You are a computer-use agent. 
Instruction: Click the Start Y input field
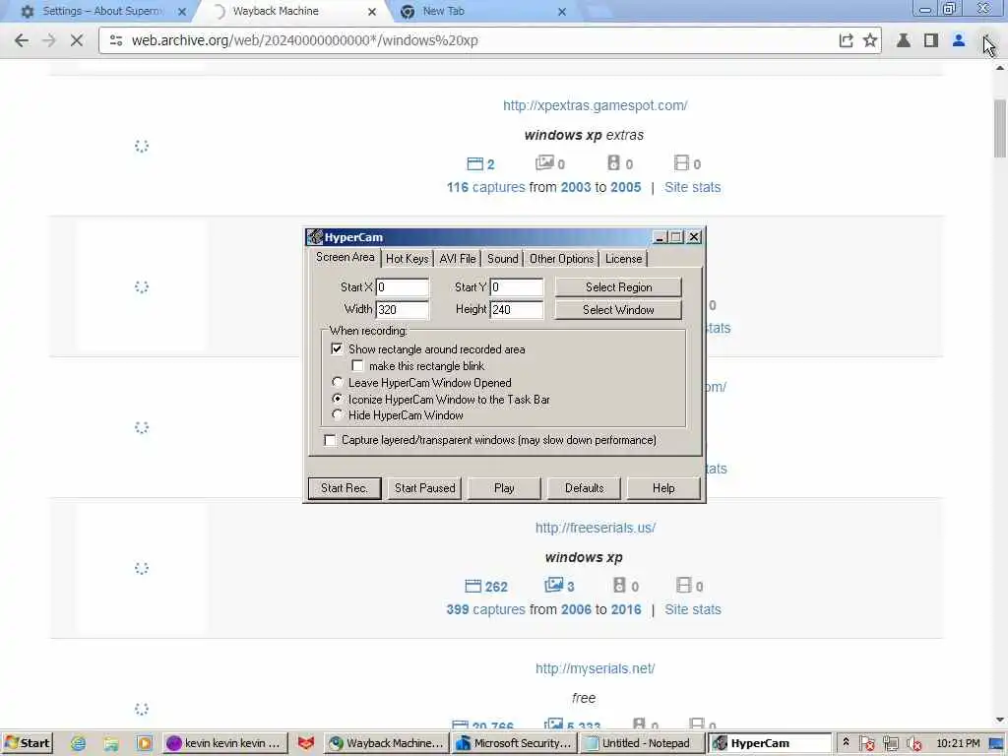(516, 287)
